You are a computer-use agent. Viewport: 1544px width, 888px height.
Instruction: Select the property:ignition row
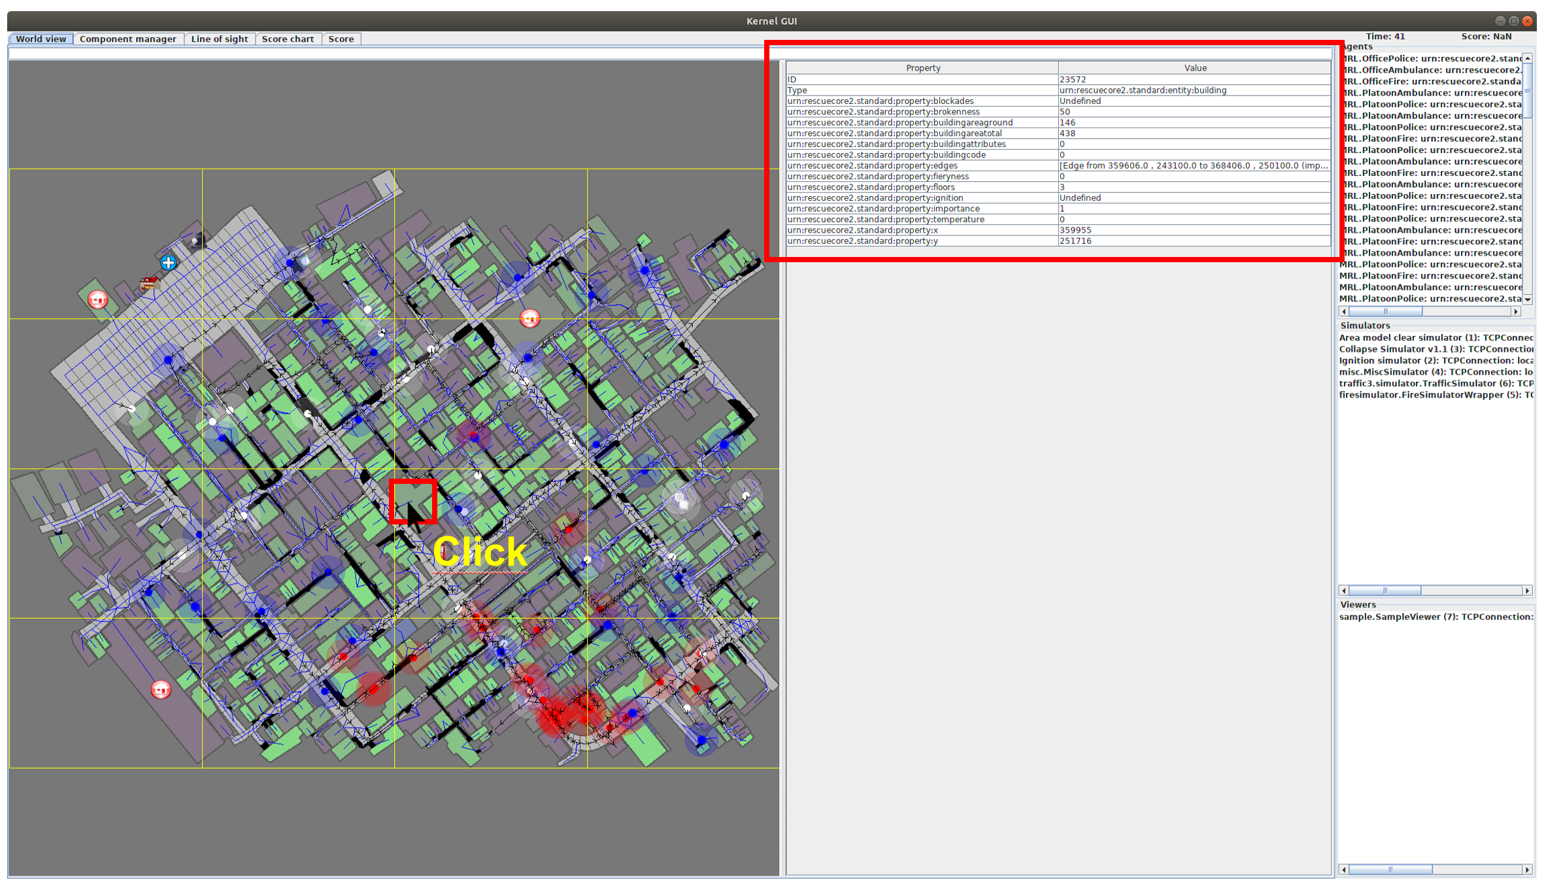coord(1059,198)
